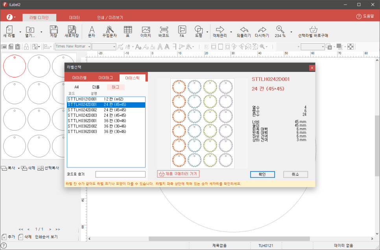Click the 선택라벨 바로구매 basket icon
380x250 pixels.
(314, 29)
